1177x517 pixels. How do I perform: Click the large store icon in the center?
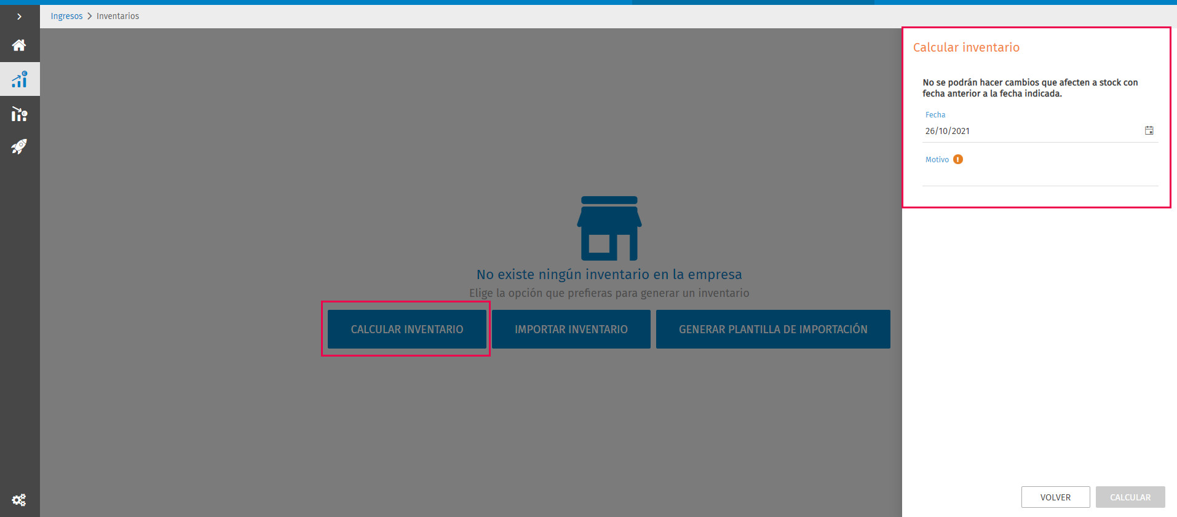pyautogui.click(x=609, y=229)
